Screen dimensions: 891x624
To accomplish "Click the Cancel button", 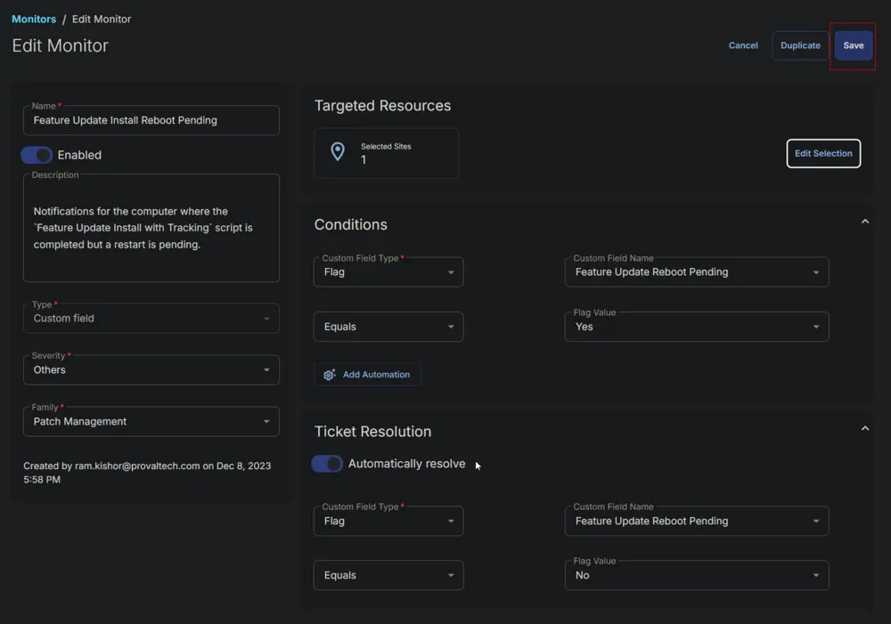I will pyautogui.click(x=743, y=45).
